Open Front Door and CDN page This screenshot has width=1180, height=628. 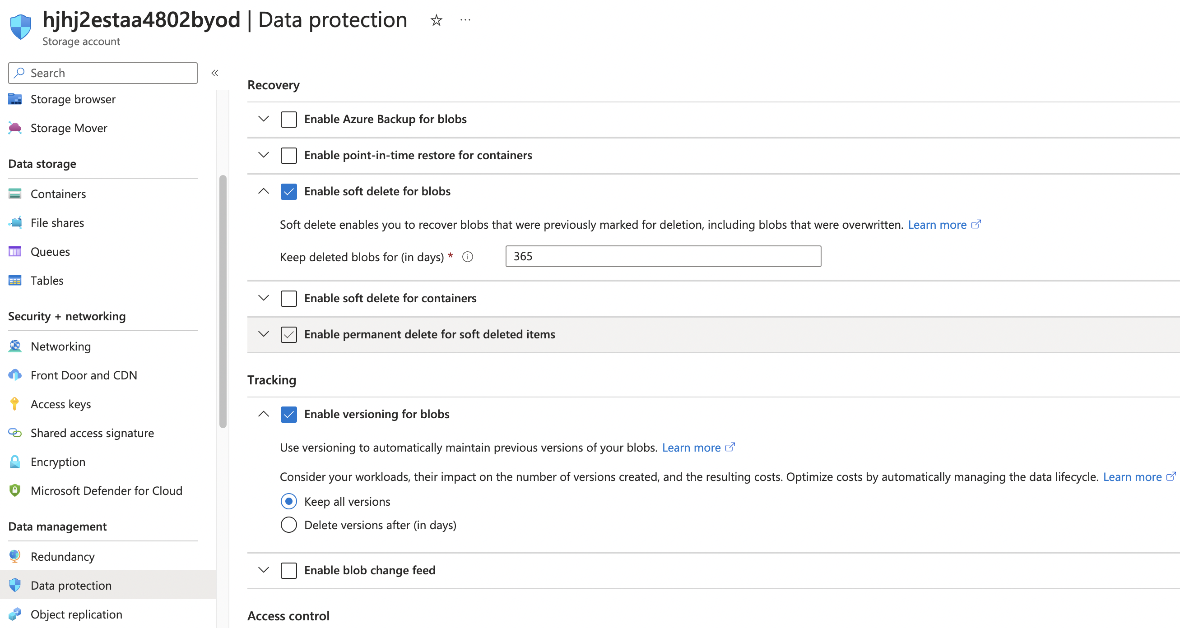(x=84, y=375)
